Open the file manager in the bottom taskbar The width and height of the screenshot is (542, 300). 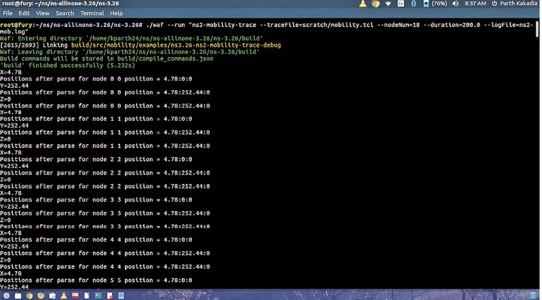[x=18, y=296]
